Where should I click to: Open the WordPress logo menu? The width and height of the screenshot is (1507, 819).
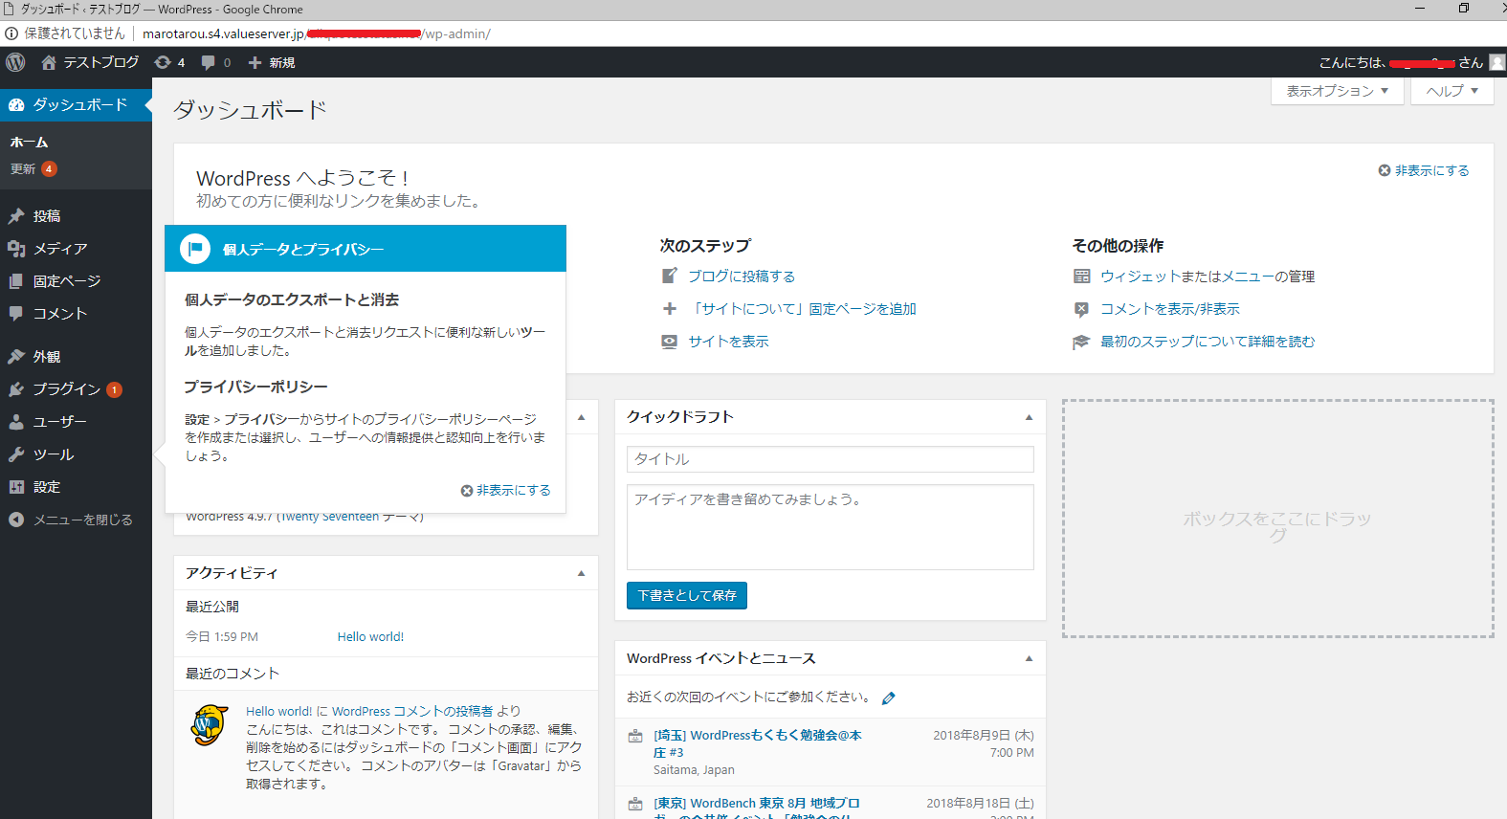click(15, 62)
